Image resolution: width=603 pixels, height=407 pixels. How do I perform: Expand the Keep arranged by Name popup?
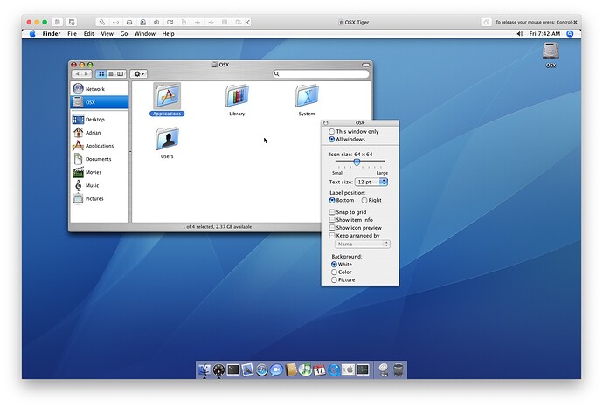363,245
